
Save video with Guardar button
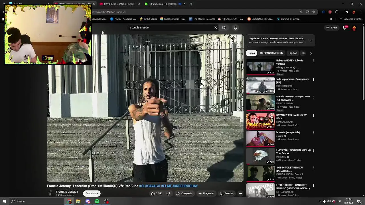226,193
